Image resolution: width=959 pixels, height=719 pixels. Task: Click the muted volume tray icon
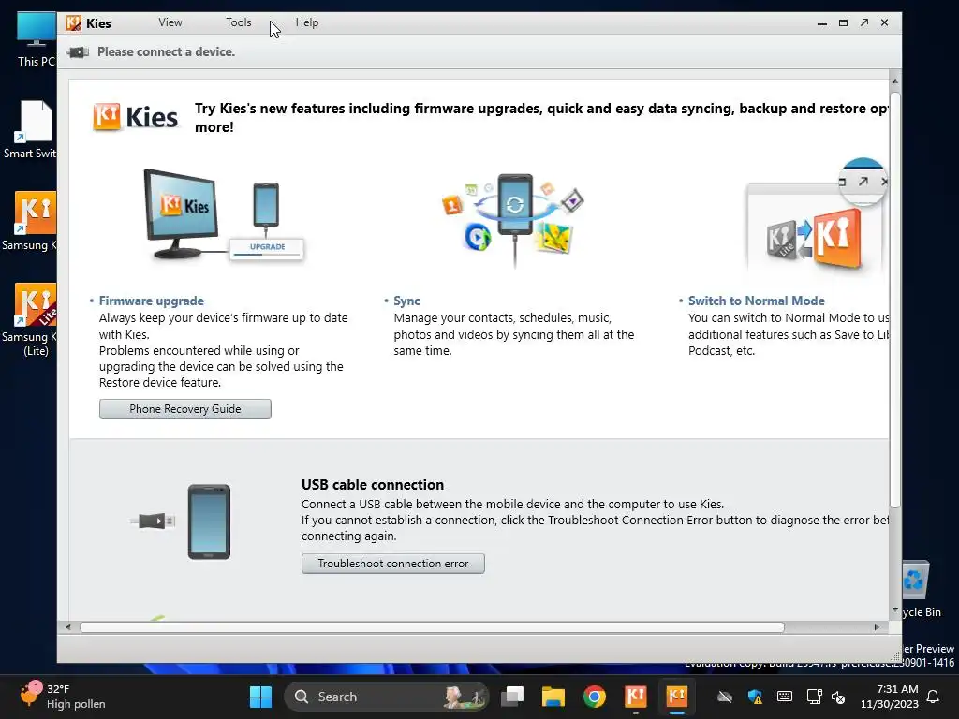click(x=838, y=697)
